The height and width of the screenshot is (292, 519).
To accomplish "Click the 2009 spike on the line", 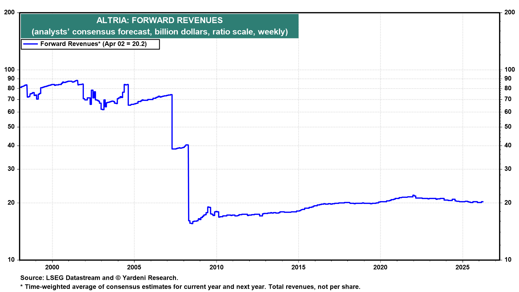I will pyautogui.click(x=209, y=207).
